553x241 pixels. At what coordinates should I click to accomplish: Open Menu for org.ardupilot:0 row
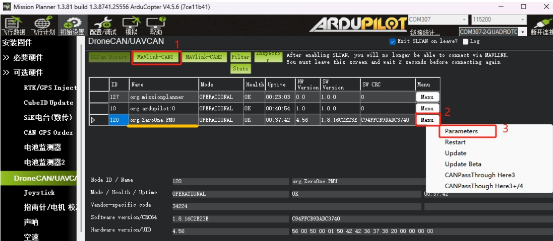click(x=427, y=108)
